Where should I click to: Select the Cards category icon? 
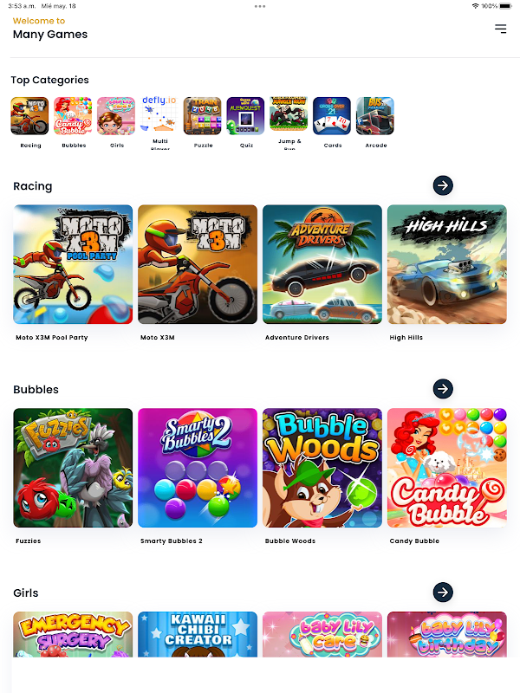click(332, 116)
